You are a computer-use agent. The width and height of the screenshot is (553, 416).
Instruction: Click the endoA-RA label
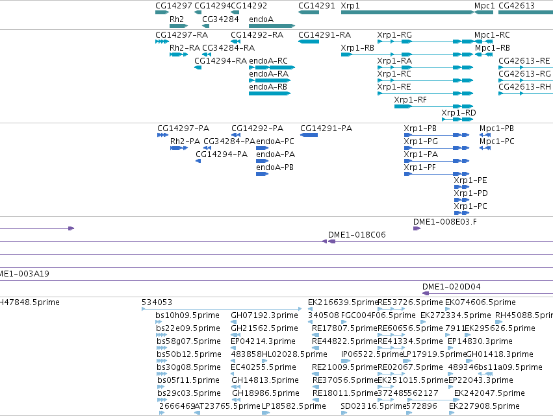[x=269, y=73]
